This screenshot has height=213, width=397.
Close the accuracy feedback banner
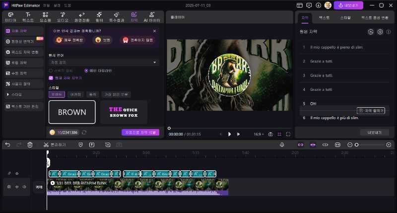(x=154, y=31)
